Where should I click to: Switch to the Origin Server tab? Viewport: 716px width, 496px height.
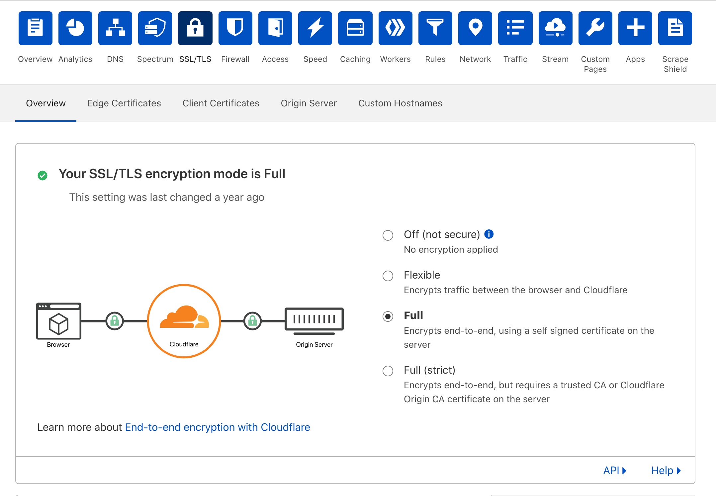tap(309, 103)
